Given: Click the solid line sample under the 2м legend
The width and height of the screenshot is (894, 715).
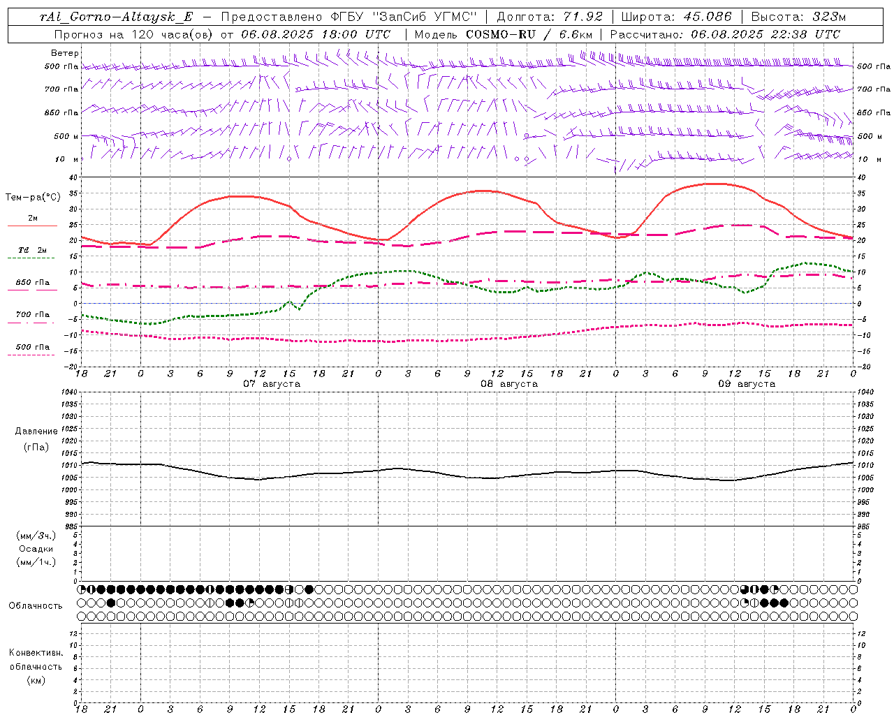Looking at the screenshot, I should pyautogui.click(x=32, y=226).
